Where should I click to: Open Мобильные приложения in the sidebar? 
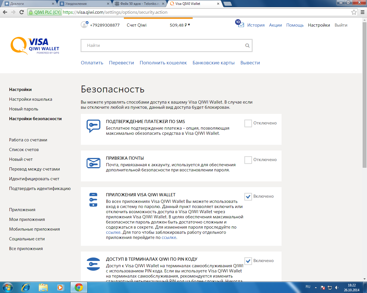click(x=34, y=229)
